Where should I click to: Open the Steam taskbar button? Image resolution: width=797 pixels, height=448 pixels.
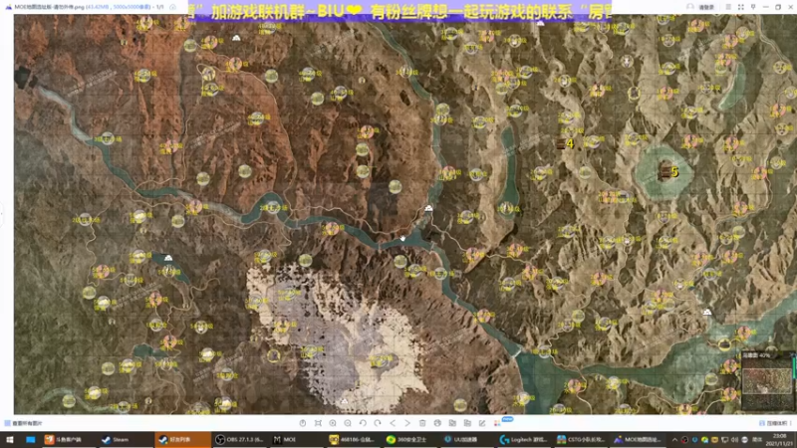click(x=125, y=440)
